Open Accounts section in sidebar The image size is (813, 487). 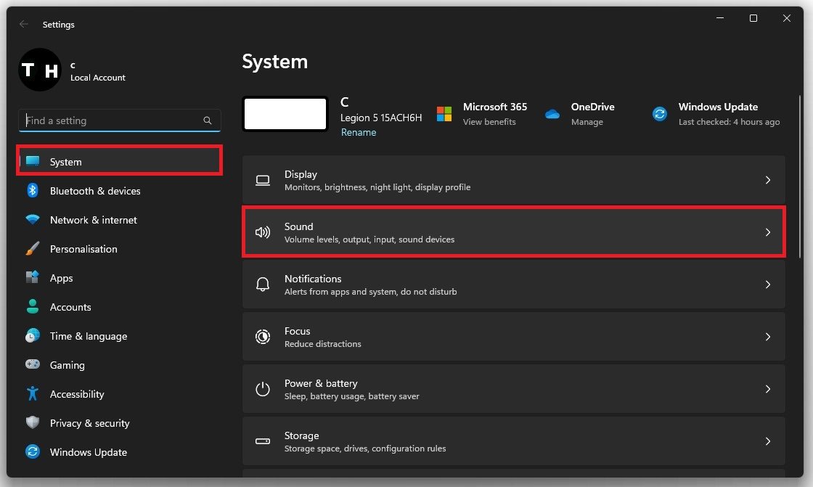click(70, 307)
